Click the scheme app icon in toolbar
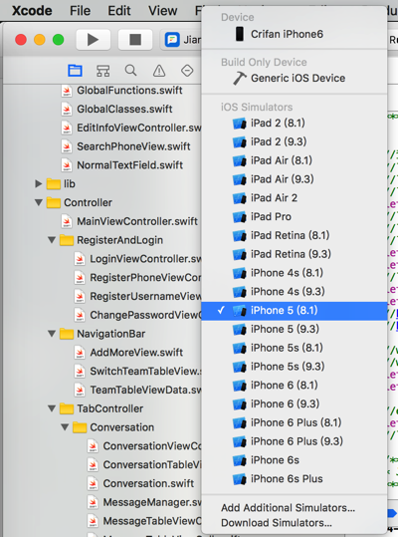This screenshot has height=537, width=398. (172, 40)
